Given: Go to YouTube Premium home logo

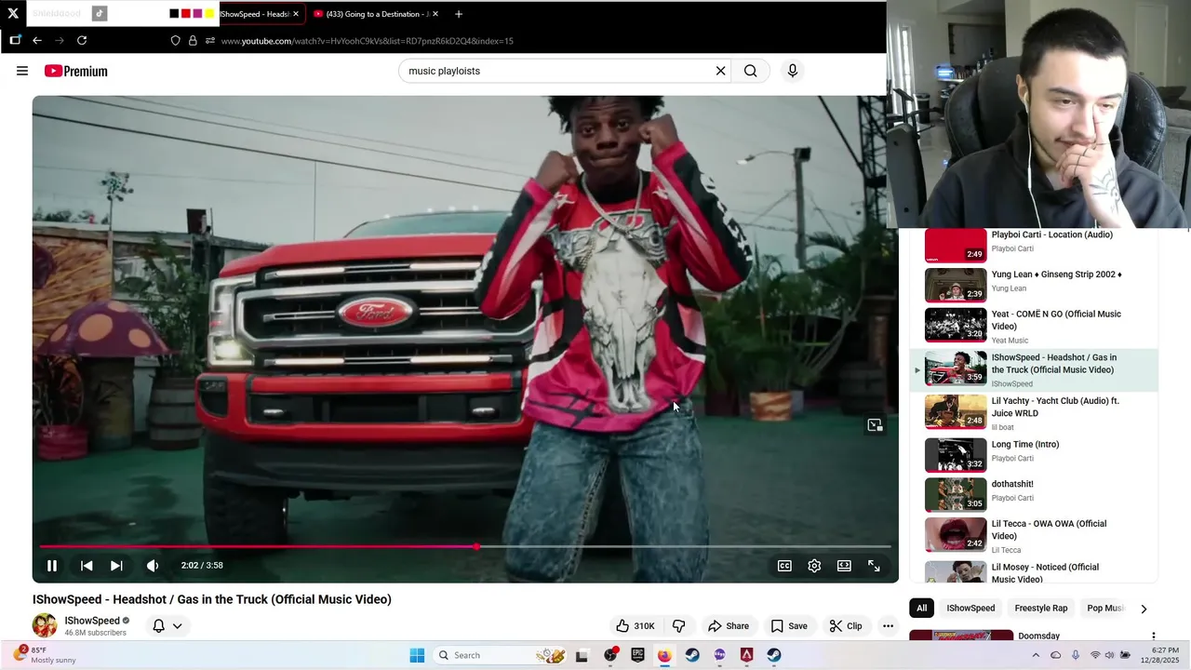Looking at the screenshot, I should coord(75,71).
